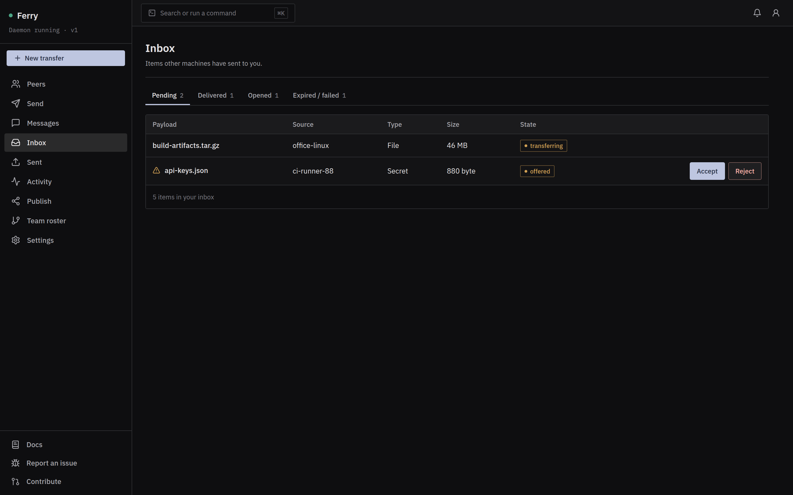Start a New transfer
The width and height of the screenshot is (793, 495).
66,58
